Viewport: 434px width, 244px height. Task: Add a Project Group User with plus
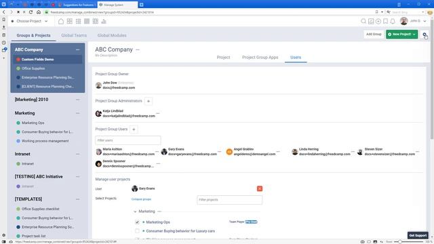coord(134,129)
